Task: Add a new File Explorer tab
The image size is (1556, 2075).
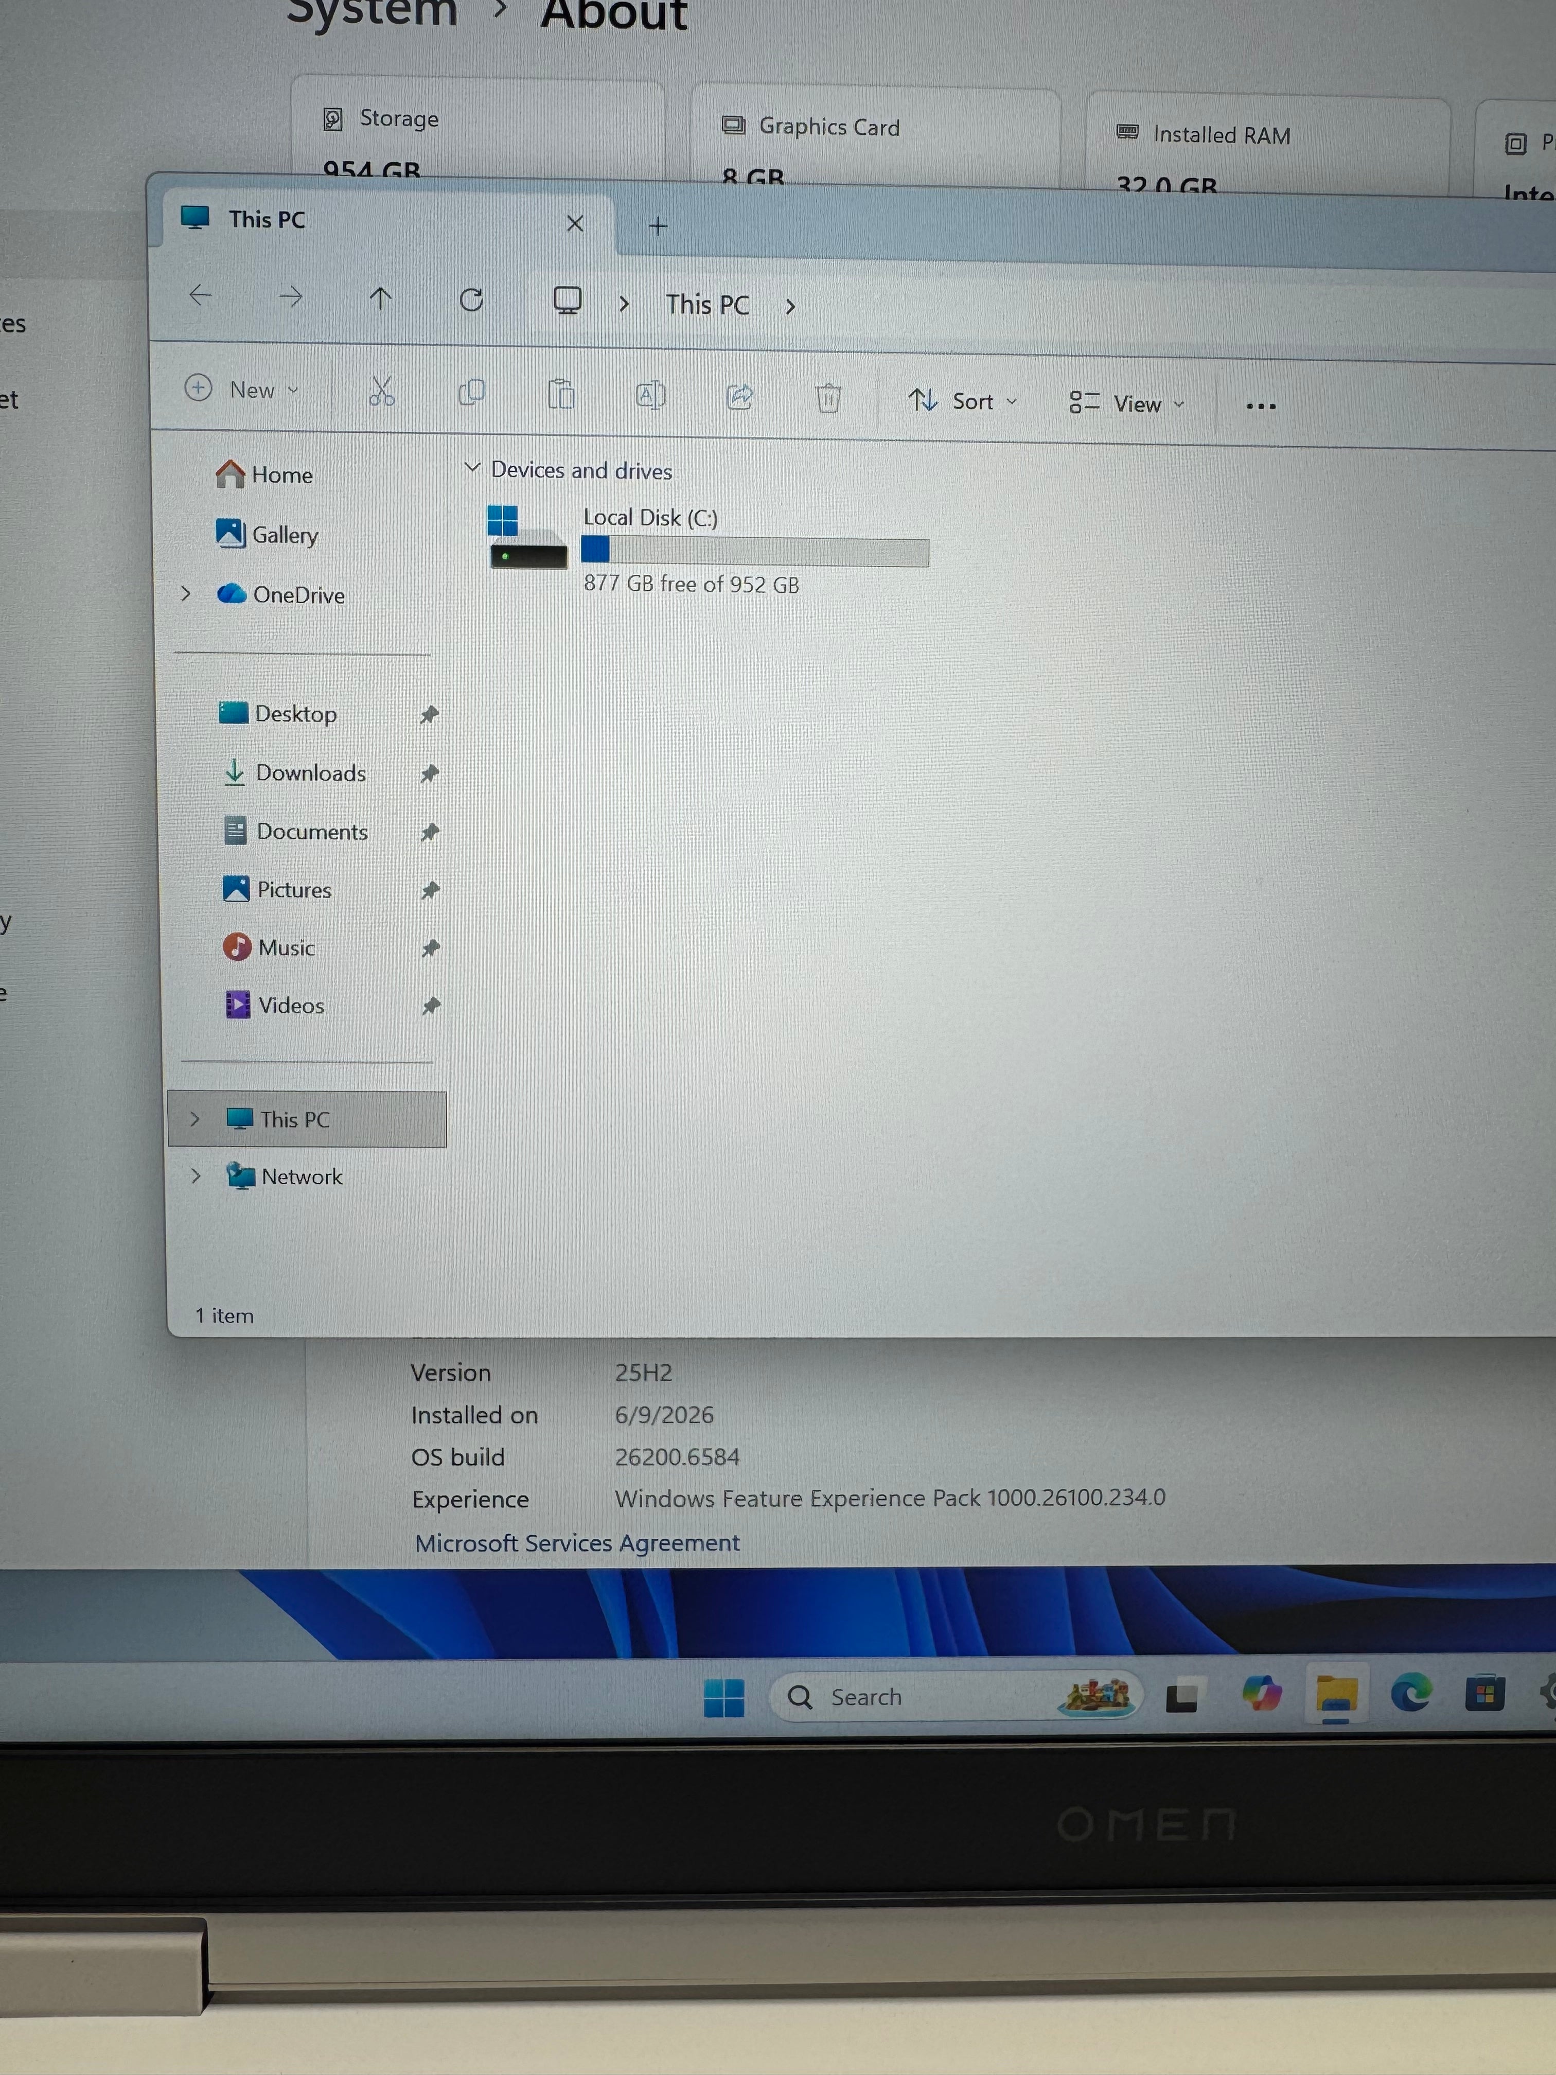Action: point(659,226)
